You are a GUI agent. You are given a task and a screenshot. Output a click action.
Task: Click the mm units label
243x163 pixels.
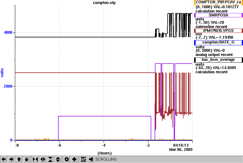click(199, 34)
